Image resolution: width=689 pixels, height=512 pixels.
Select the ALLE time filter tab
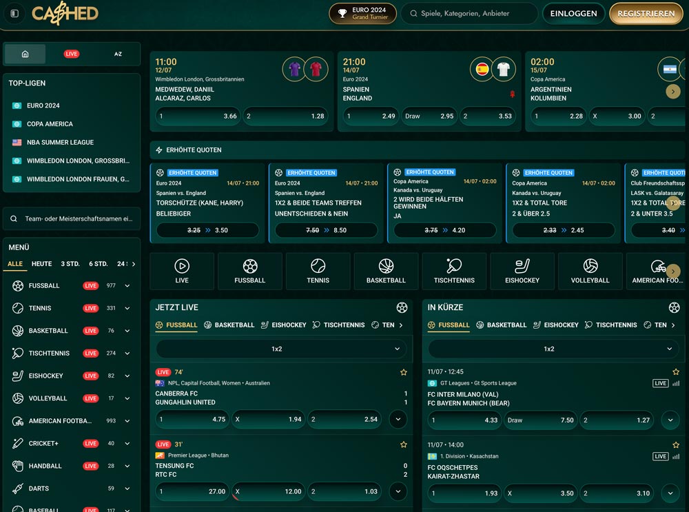15,264
